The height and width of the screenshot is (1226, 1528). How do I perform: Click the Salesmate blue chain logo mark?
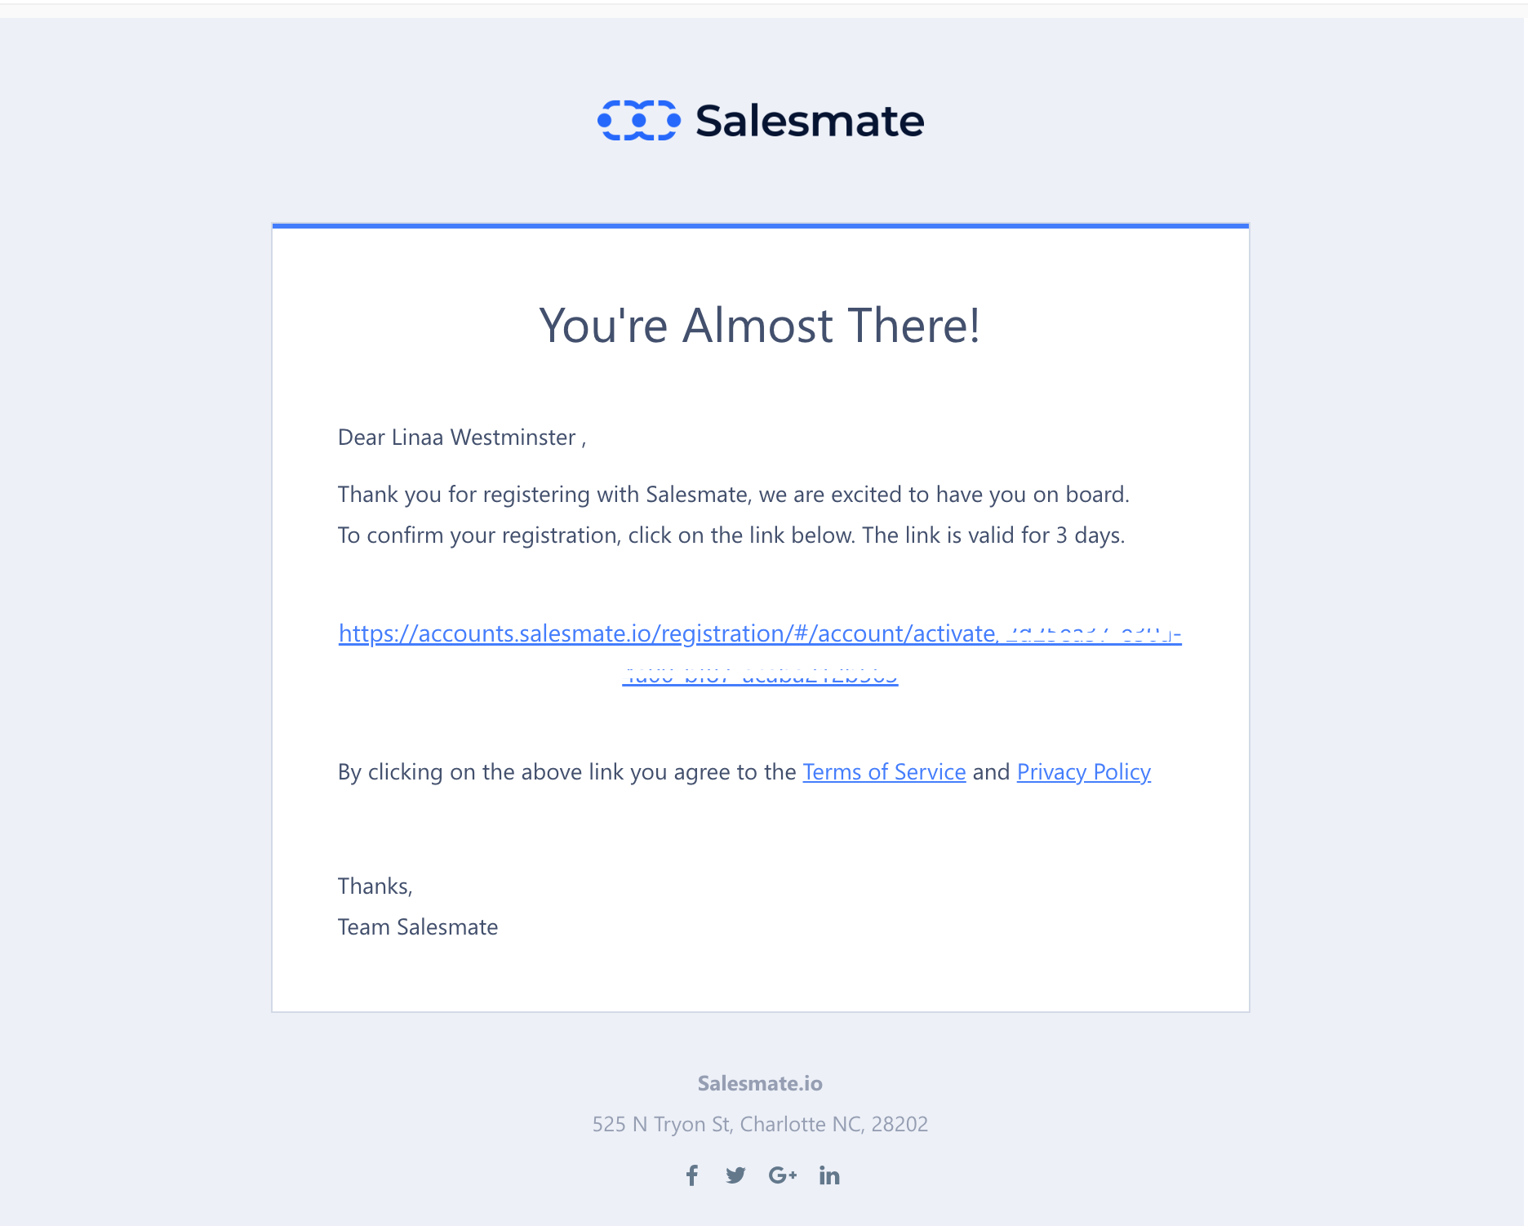[x=638, y=121]
